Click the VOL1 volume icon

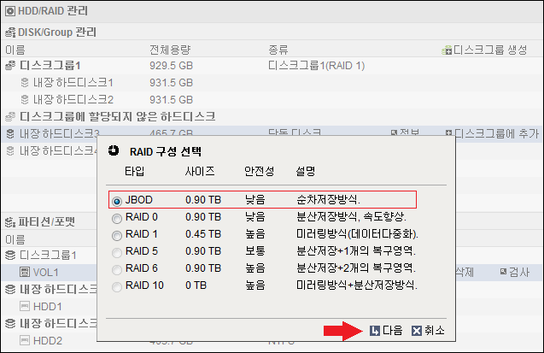[x=25, y=273]
